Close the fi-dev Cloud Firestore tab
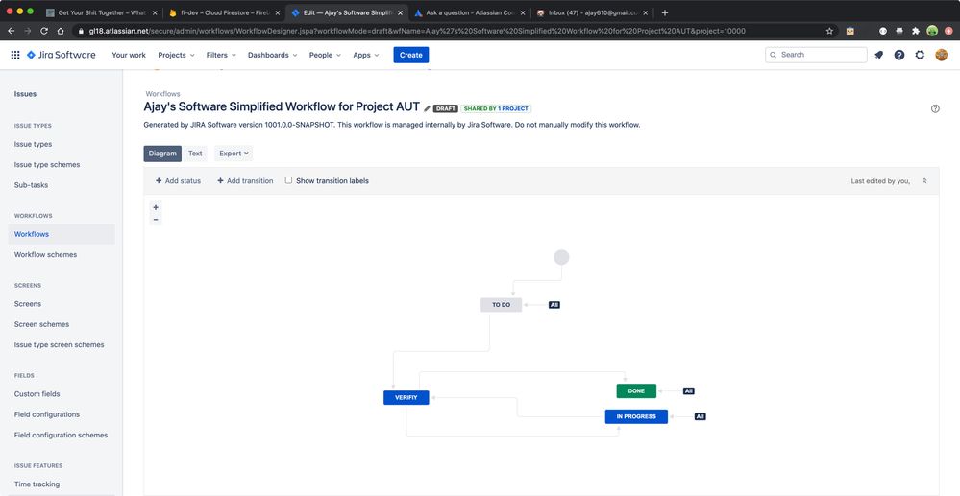 [x=278, y=12]
